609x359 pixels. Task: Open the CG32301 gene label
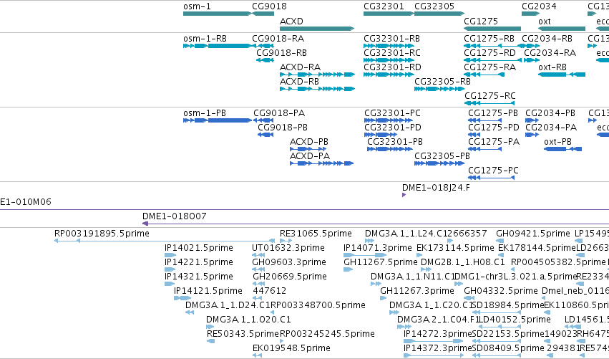pos(384,6)
